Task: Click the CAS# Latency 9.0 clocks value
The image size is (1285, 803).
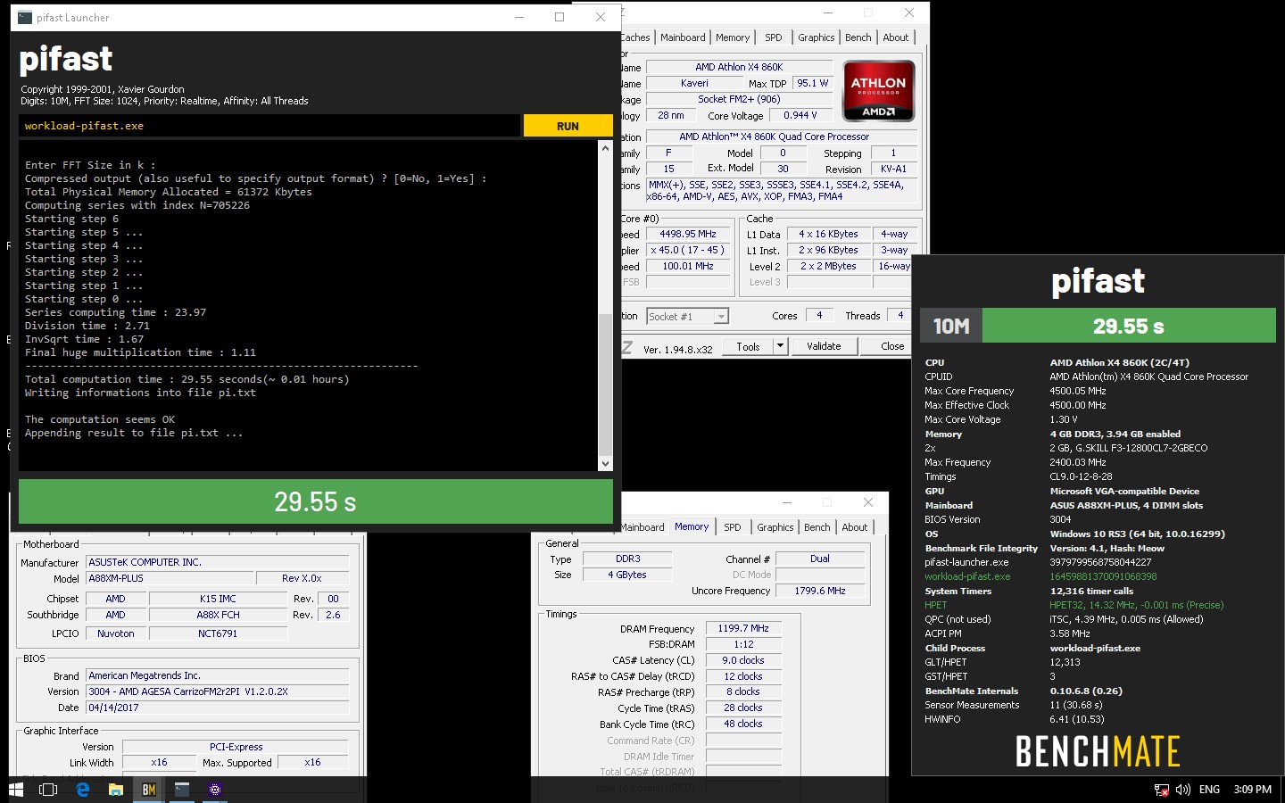Action: coord(743,660)
